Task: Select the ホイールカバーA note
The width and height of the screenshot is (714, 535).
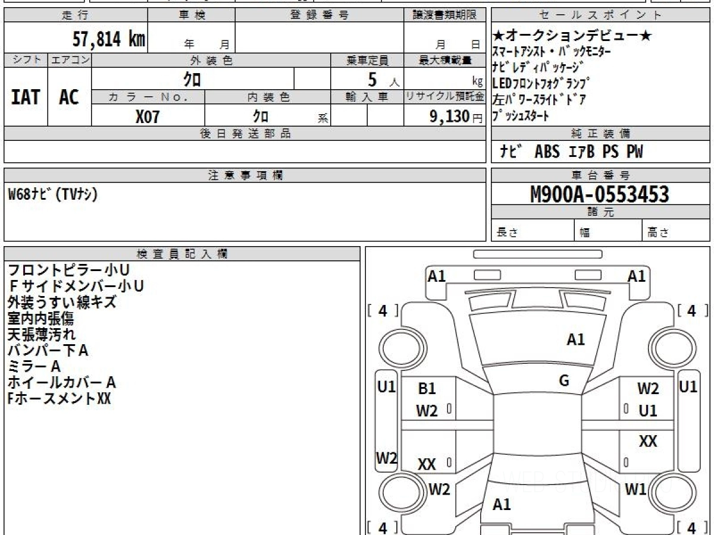Action: 61,382
